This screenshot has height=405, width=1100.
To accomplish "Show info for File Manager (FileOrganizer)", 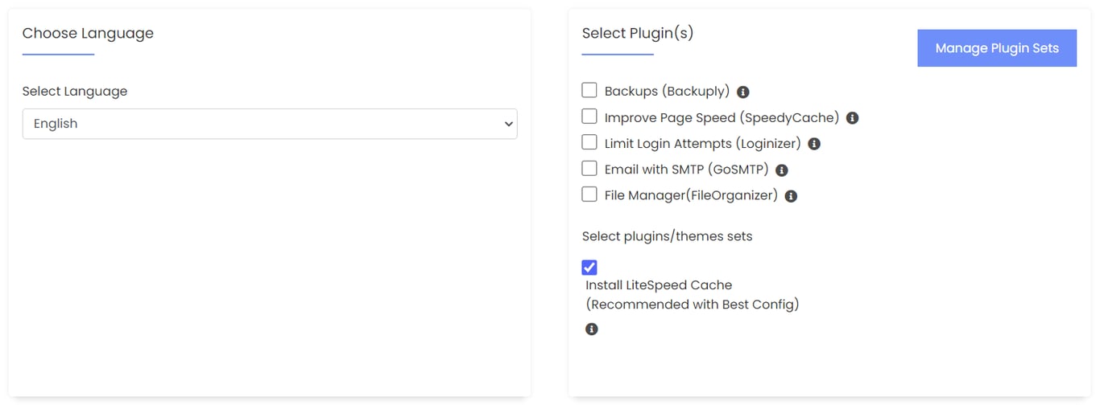I will [791, 196].
